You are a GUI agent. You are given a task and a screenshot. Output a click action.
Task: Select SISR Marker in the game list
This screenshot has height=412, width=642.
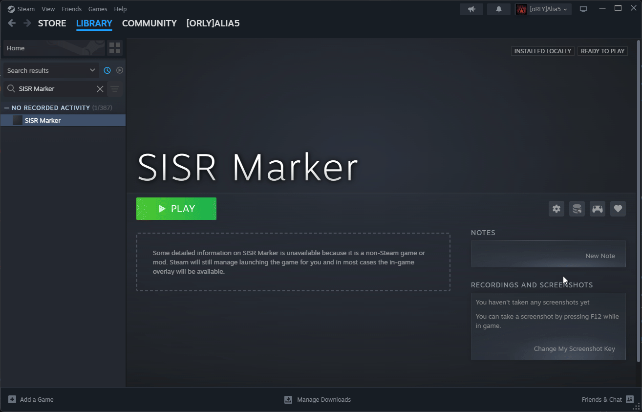point(63,120)
